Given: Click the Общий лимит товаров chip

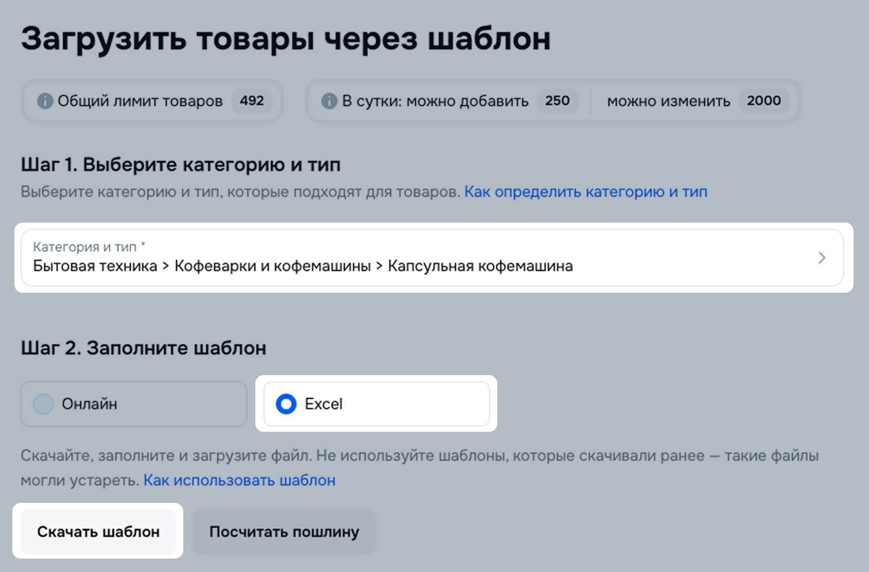Looking at the screenshot, I should 152,101.
